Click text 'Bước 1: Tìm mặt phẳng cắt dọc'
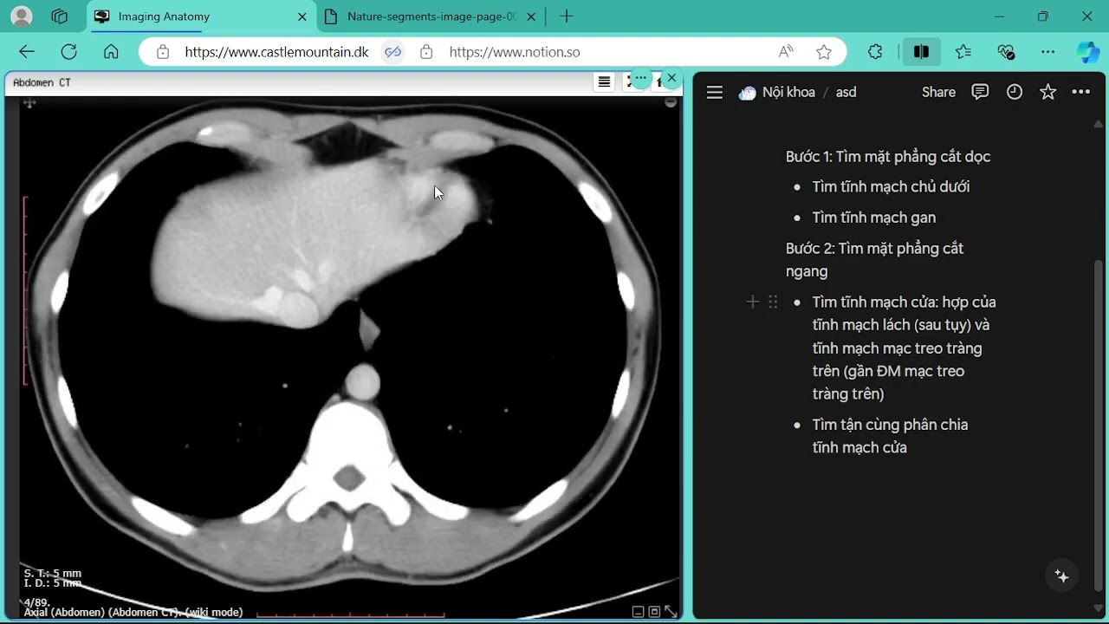The height and width of the screenshot is (624, 1109). coord(888,157)
